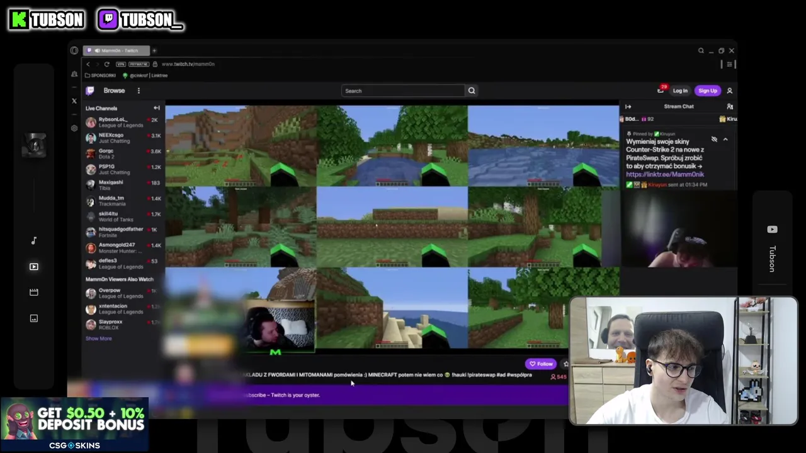
Task: Open the new tab plus button
Action: pyautogui.click(x=154, y=50)
